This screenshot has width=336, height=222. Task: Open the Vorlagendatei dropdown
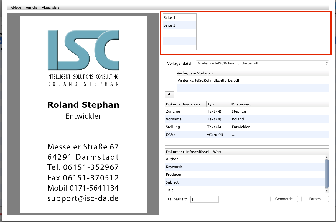pos(262,63)
